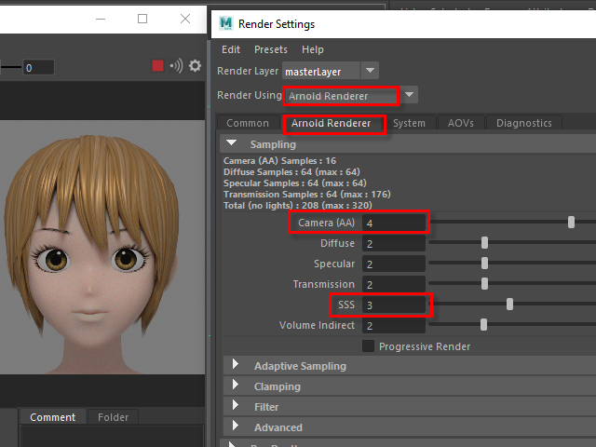Click the Maya logo in Render Settings
Image resolution: width=596 pixels, height=447 pixels.
pos(224,24)
